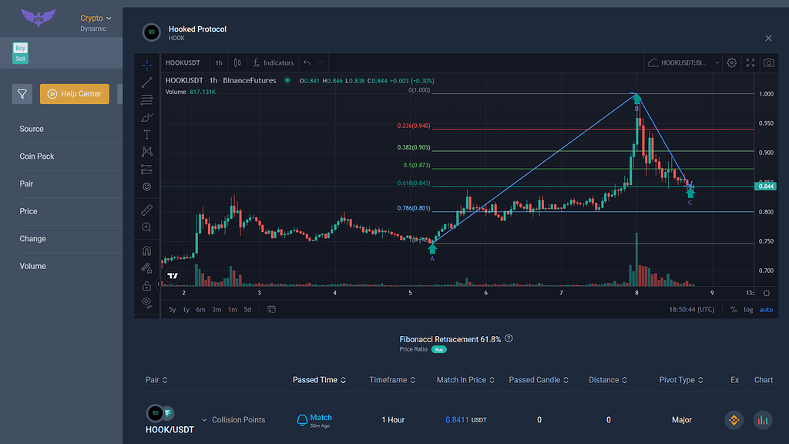
Task: Select the text annotation tool
Action: coord(148,134)
